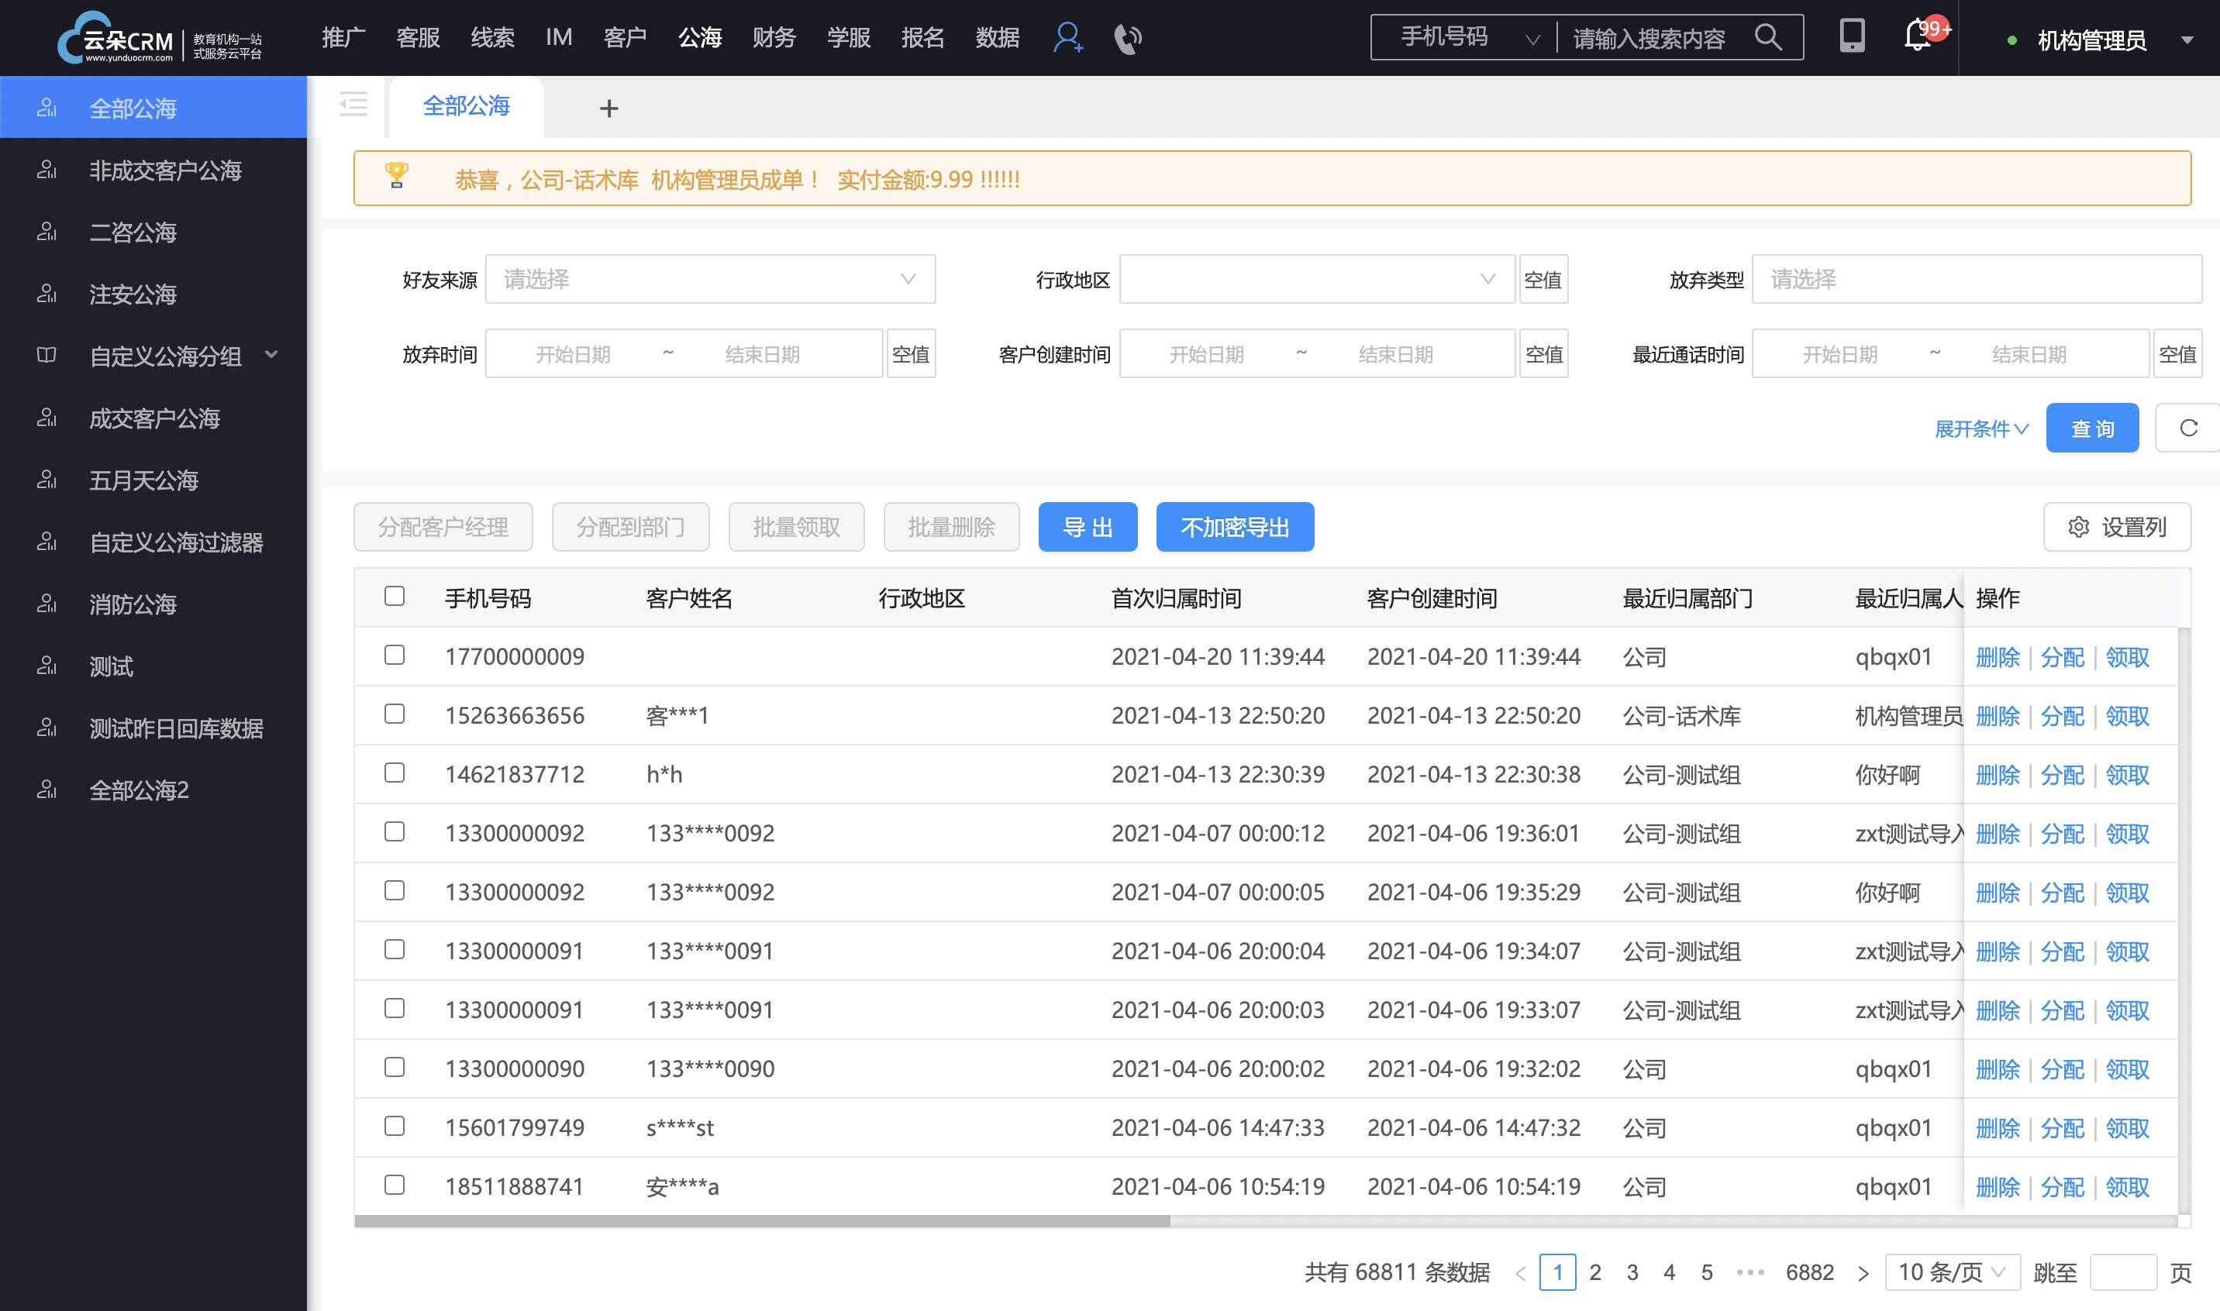The width and height of the screenshot is (2220, 1311).
Task: Click the search magnifier icon in search bar
Action: click(1783, 39)
